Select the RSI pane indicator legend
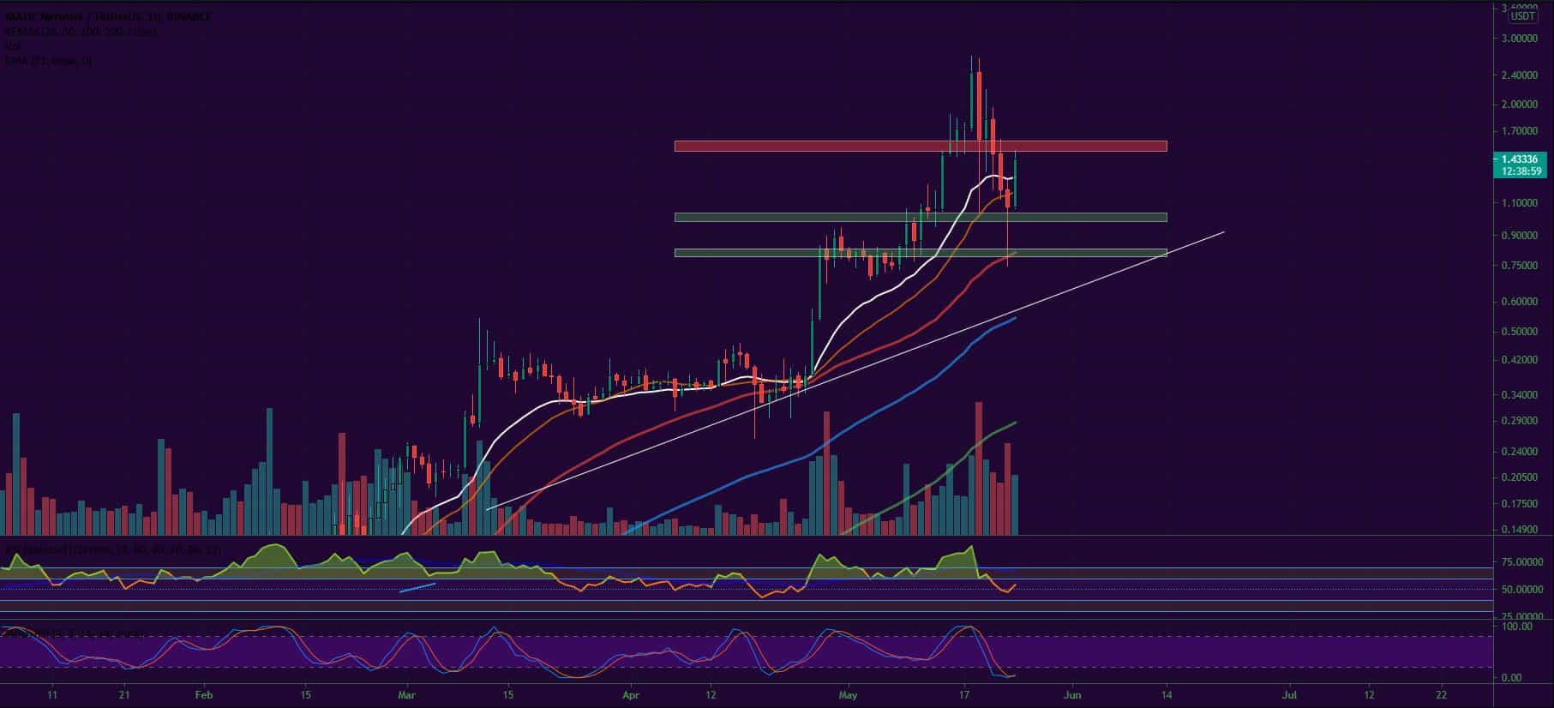The width and height of the screenshot is (1554, 708). (113, 549)
